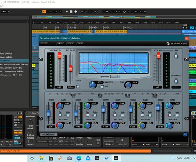This screenshot has height=162, width=196.
Task: Toggle the Automation Arm icon in the transport
Action: [x=86, y=12]
